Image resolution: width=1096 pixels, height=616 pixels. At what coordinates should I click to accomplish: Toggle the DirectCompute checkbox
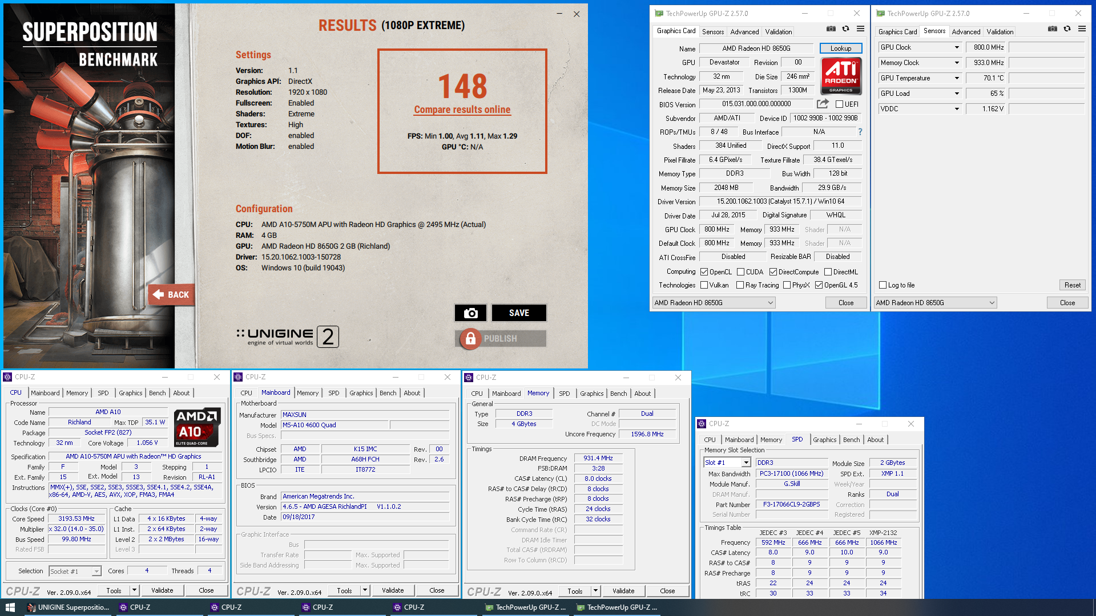773,272
